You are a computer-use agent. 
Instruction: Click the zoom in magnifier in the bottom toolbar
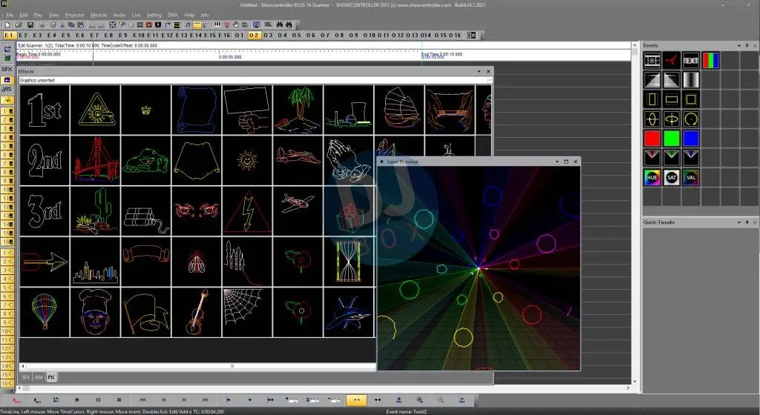pos(419,400)
